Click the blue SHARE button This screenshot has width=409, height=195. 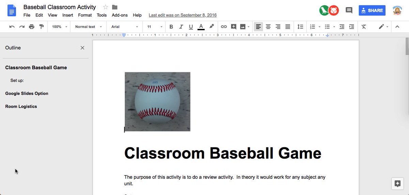pos(372,10)
